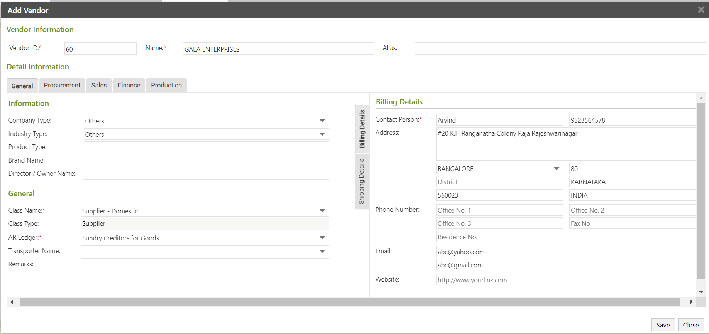
Task: Click the 560023 pin code field
Action: [x=499, y=195]
